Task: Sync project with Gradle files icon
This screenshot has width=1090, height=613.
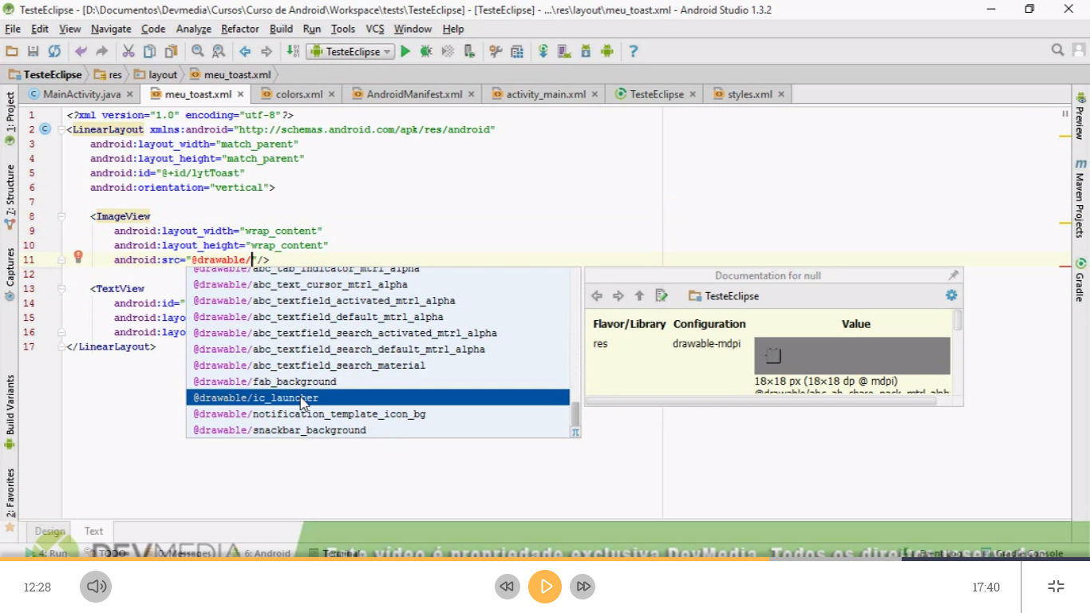Action: point(543,51)
